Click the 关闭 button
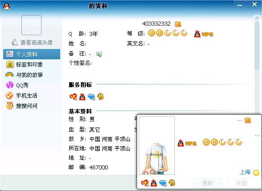 click(241, 183)
